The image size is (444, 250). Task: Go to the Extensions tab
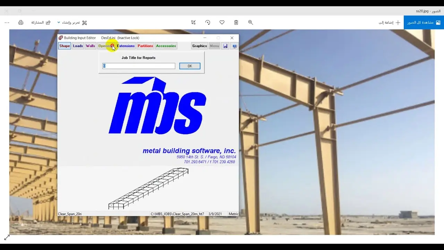126,46
